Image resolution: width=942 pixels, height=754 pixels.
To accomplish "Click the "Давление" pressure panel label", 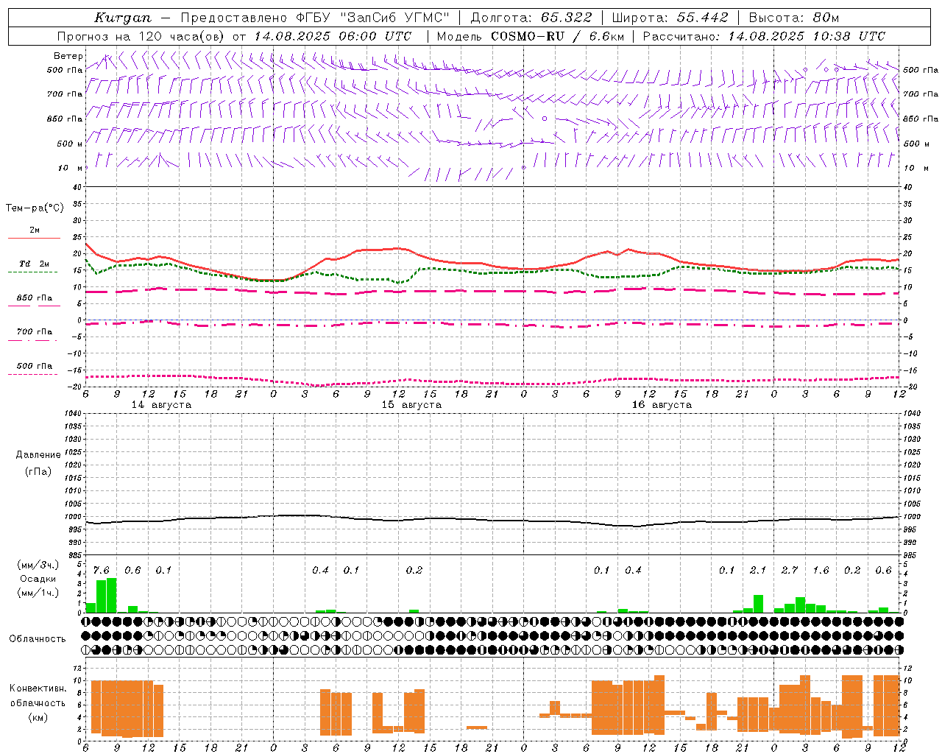I will (38, 455).
